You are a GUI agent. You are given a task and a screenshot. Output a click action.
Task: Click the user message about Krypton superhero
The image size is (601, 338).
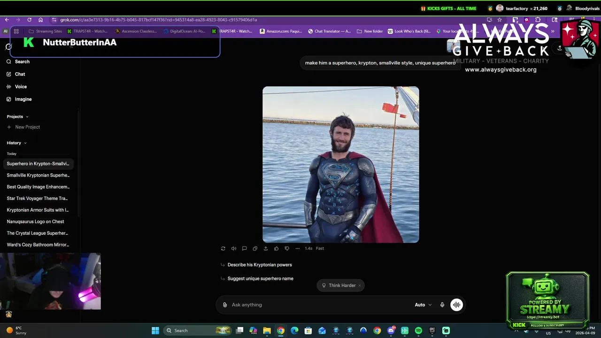(380, 63)
